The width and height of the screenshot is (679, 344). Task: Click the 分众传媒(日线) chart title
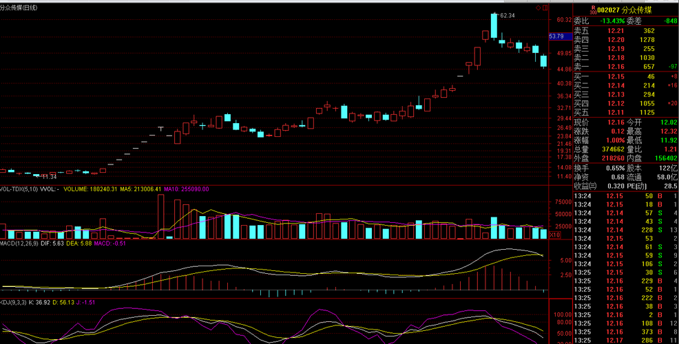[x=18, y=8]
